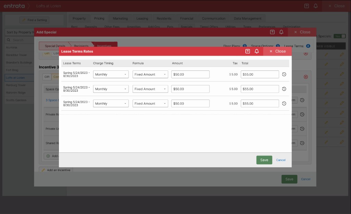This screenshot has width=351, height=214.
Task: Click the entrata logo
Action: pyautogui.click(x=14, y=6)
